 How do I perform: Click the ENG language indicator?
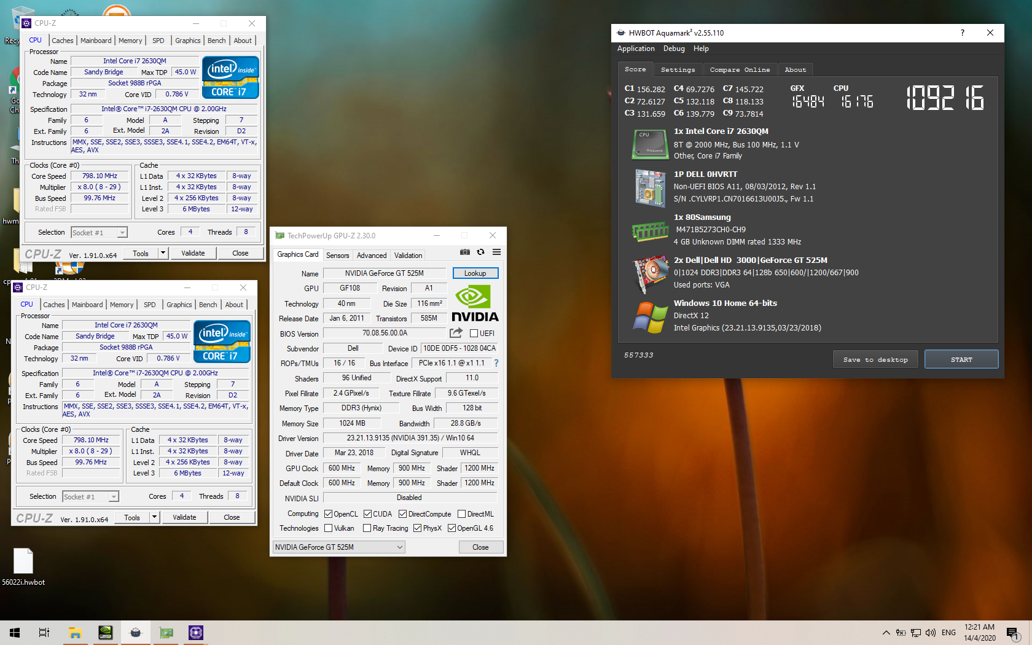click(x=948, y=633)
